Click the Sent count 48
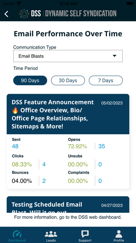Image resolution: width=136 pixels, height=243 pixels. 15,146
